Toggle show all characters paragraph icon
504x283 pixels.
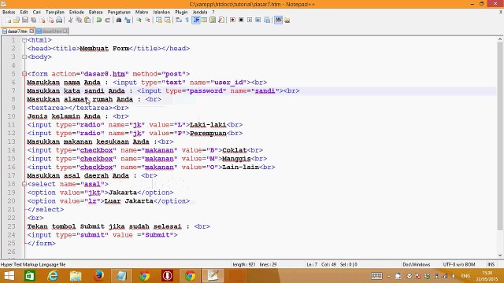pyautogui.click(x=187, y=20)
